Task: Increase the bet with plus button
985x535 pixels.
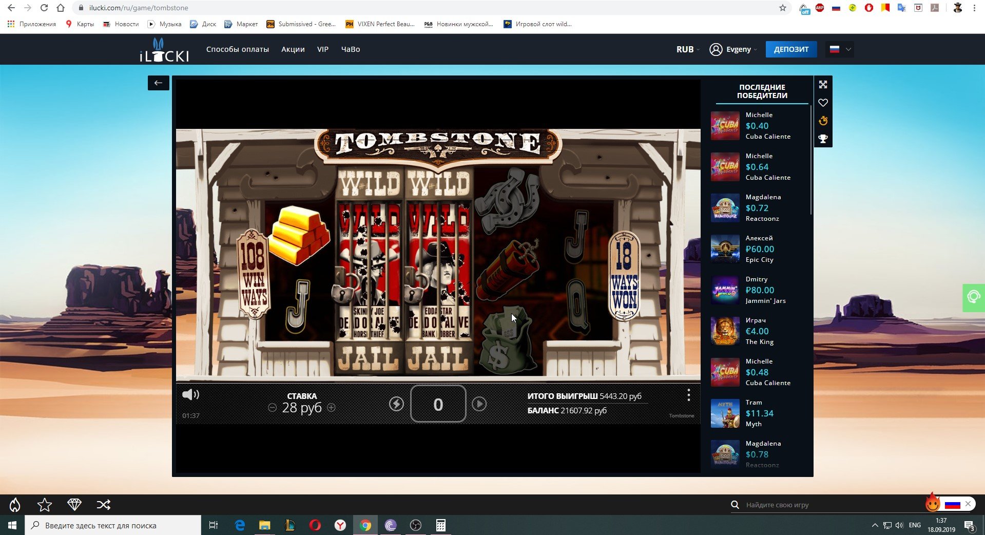Action: (332, 408)
